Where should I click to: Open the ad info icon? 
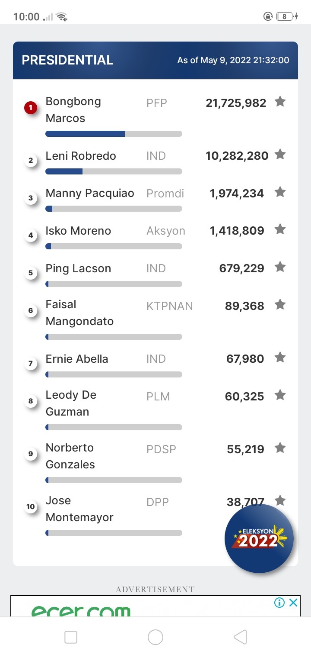pos(279,602)
